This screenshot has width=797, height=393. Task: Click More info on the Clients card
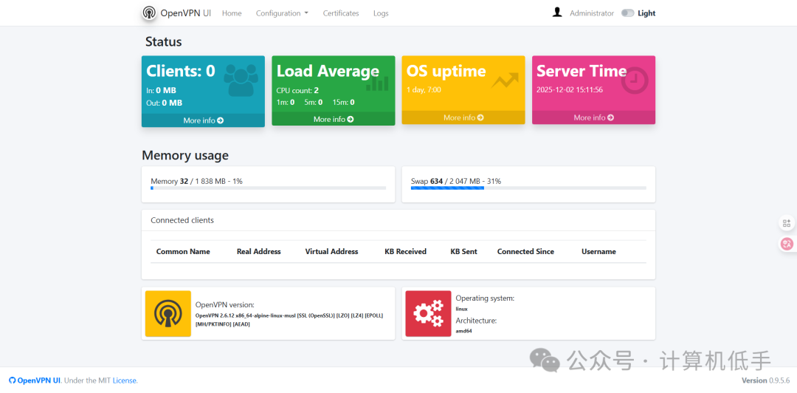click(204, 120)
